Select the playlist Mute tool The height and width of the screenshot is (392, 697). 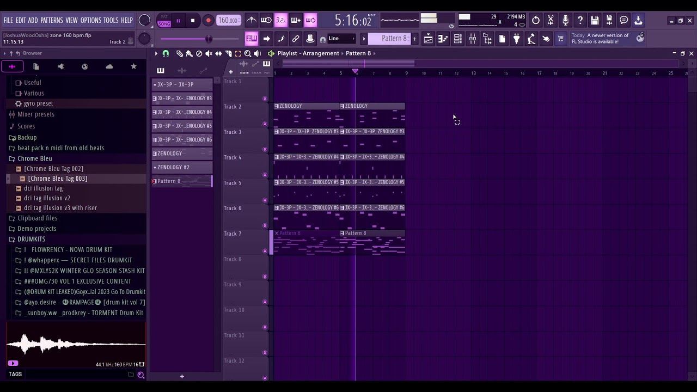(x=209, y=53)
